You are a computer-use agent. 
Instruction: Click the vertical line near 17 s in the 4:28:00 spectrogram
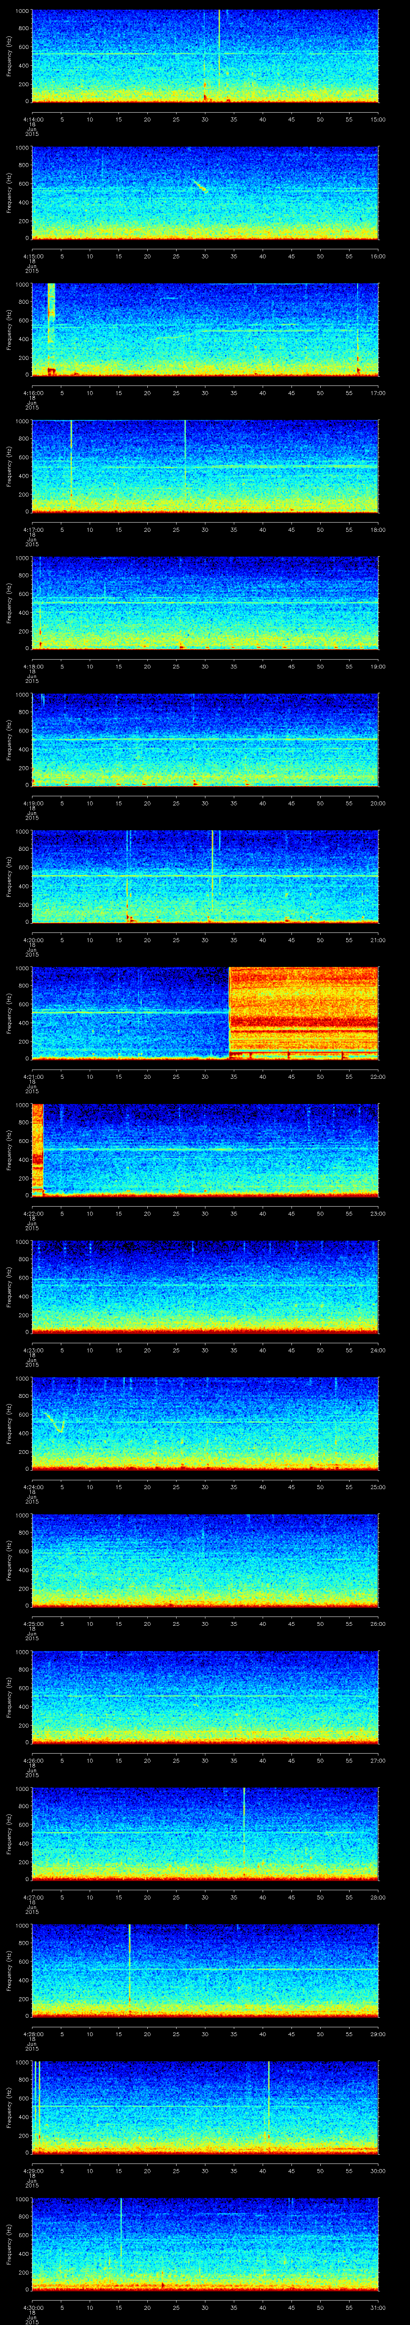coord(130,1970)
